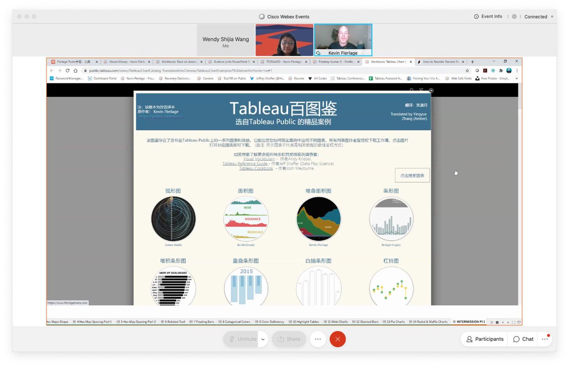Switch to the Buttons with PowerPoint tab
This screenshot has width=569, height=367.
click(231, 62)
